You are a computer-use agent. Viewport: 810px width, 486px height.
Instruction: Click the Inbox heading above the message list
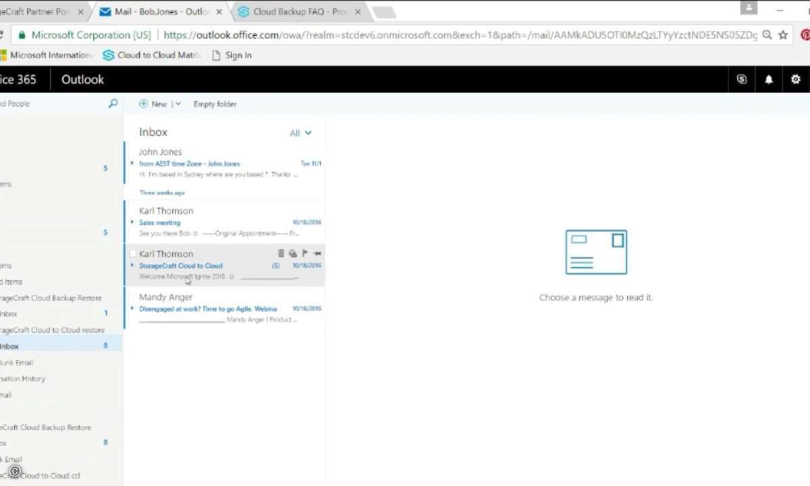click(153, 132)
